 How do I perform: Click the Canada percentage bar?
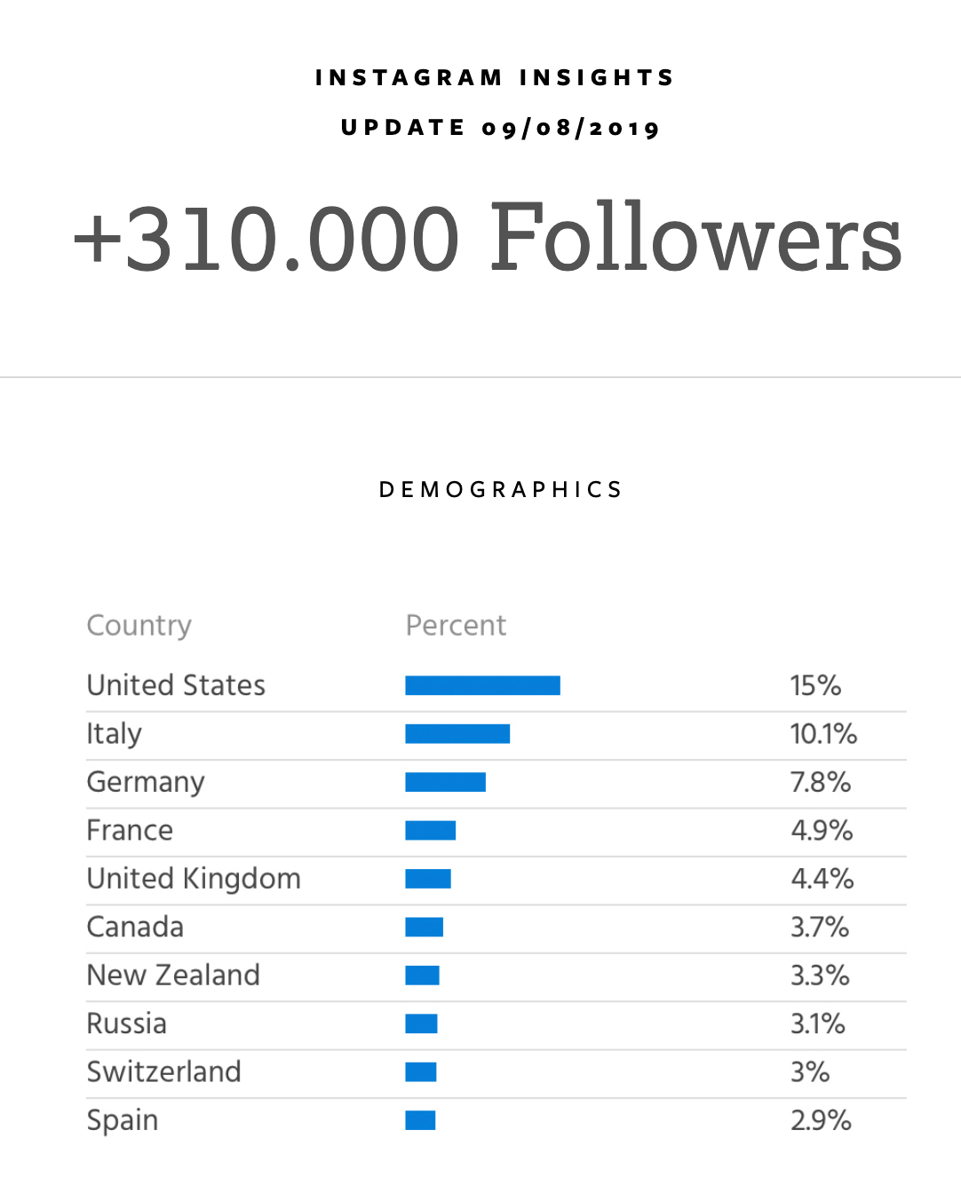pyautogui.click(x=424, y=928)
